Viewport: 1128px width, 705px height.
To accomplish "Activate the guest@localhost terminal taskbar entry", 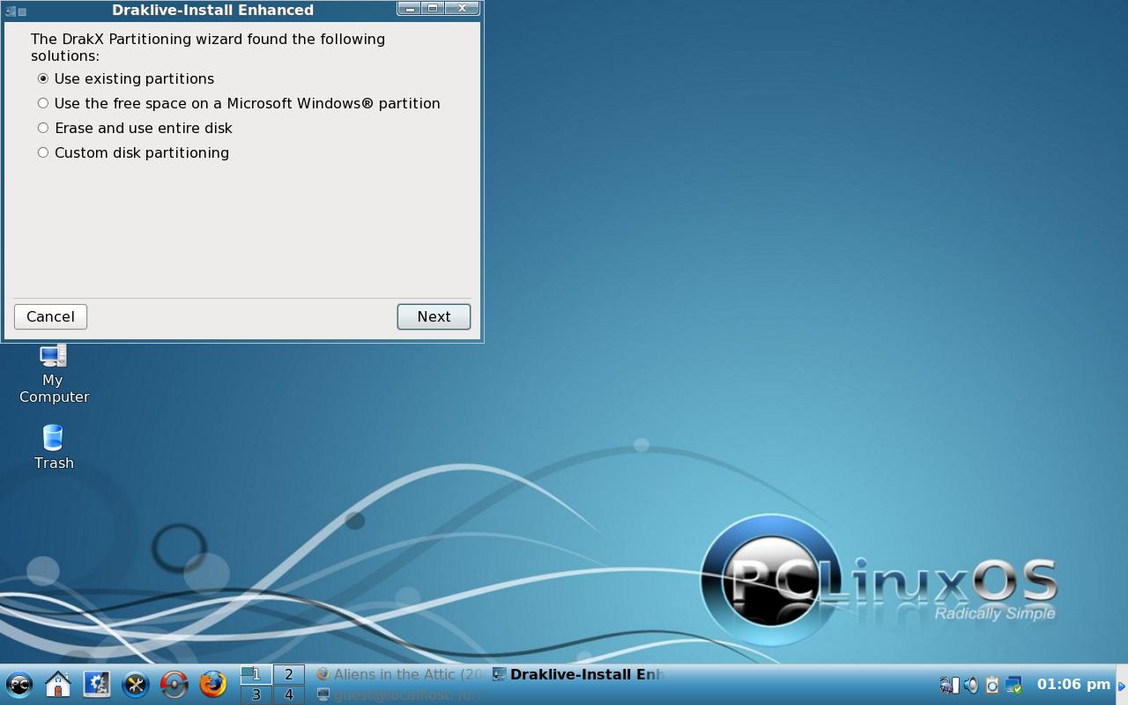I will coord(401,694).
